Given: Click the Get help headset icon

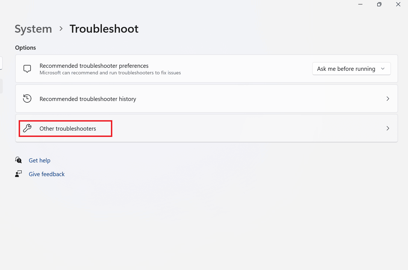Looking at the screenshot, I should (18, 160).
